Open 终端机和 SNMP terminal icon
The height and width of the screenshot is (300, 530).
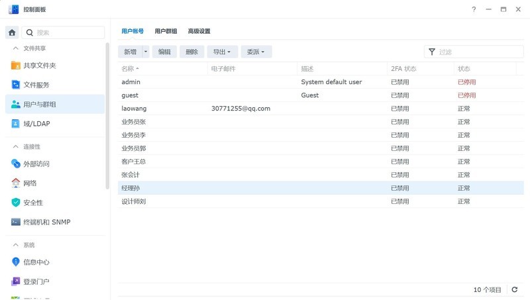pos(15,222)
